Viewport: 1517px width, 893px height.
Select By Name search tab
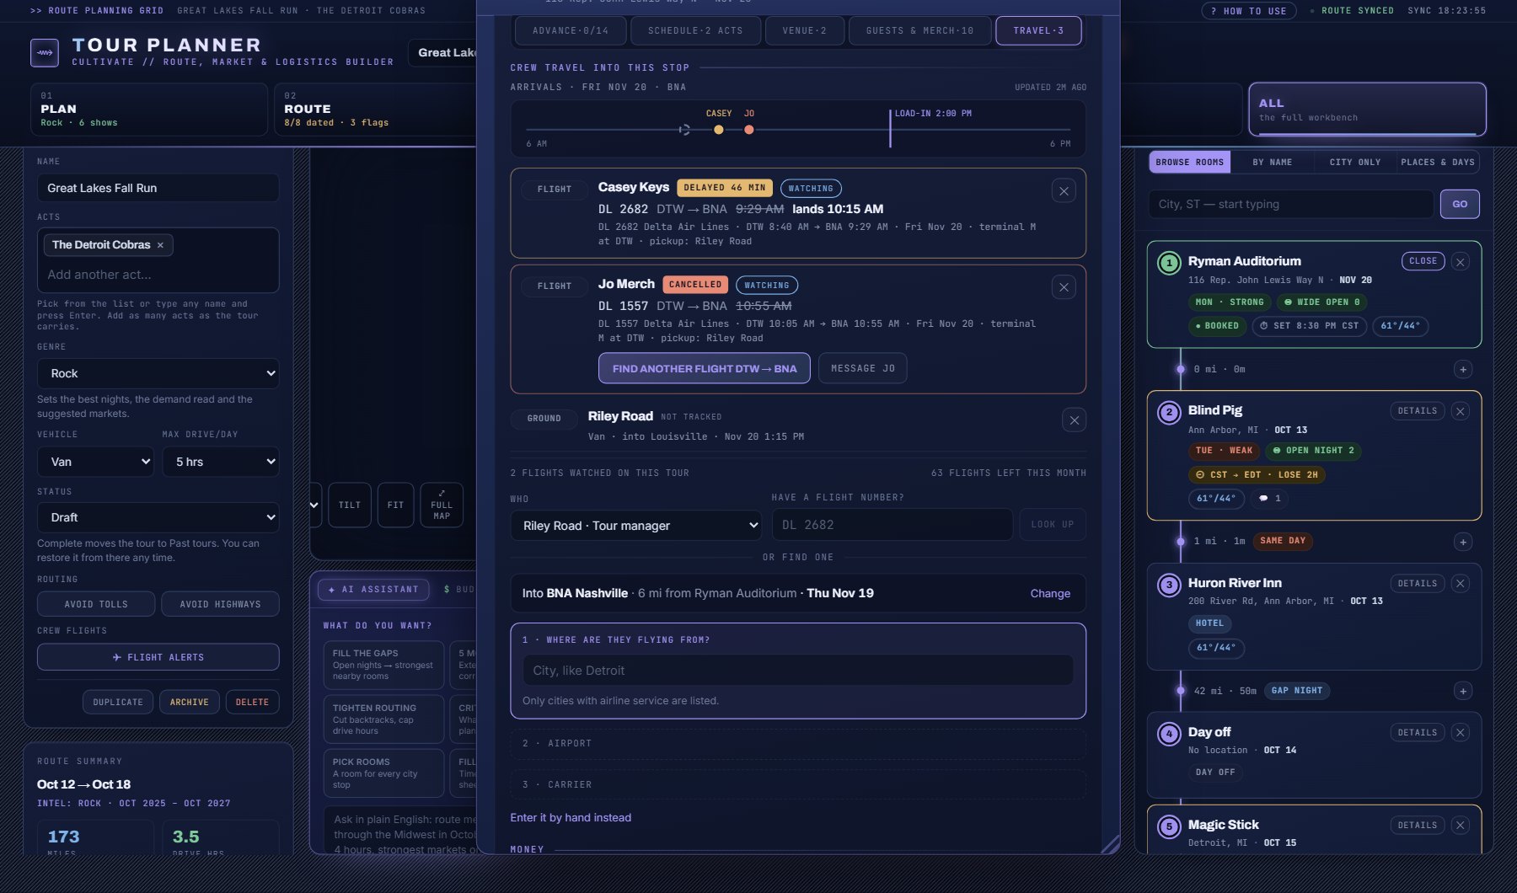click(x=1272, y=162)
